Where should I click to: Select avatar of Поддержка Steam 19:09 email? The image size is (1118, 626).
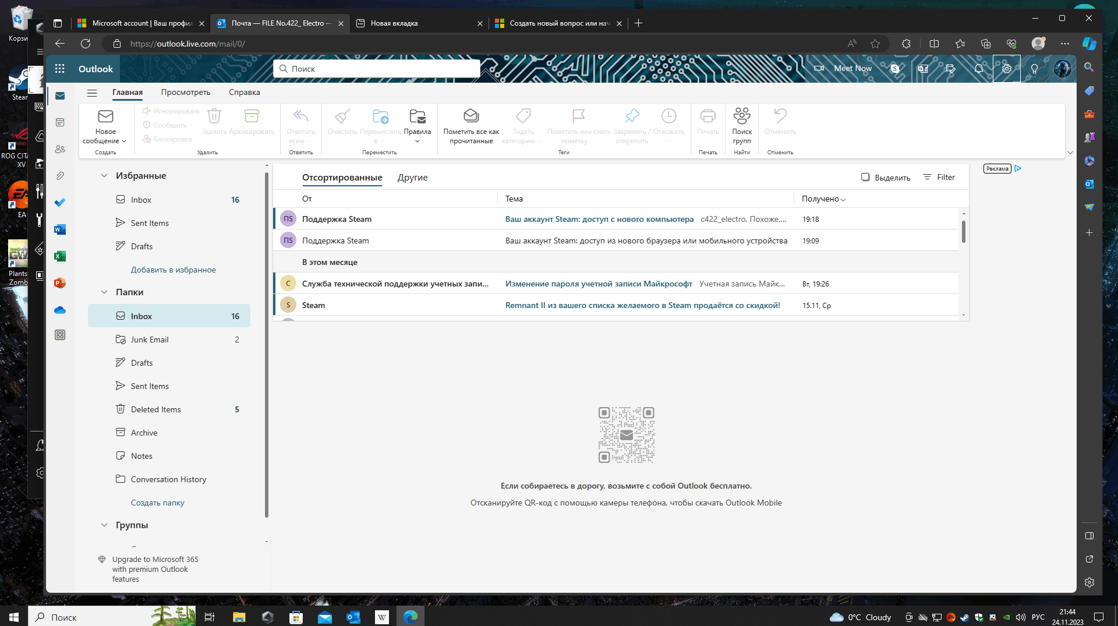tap(288, 241)
